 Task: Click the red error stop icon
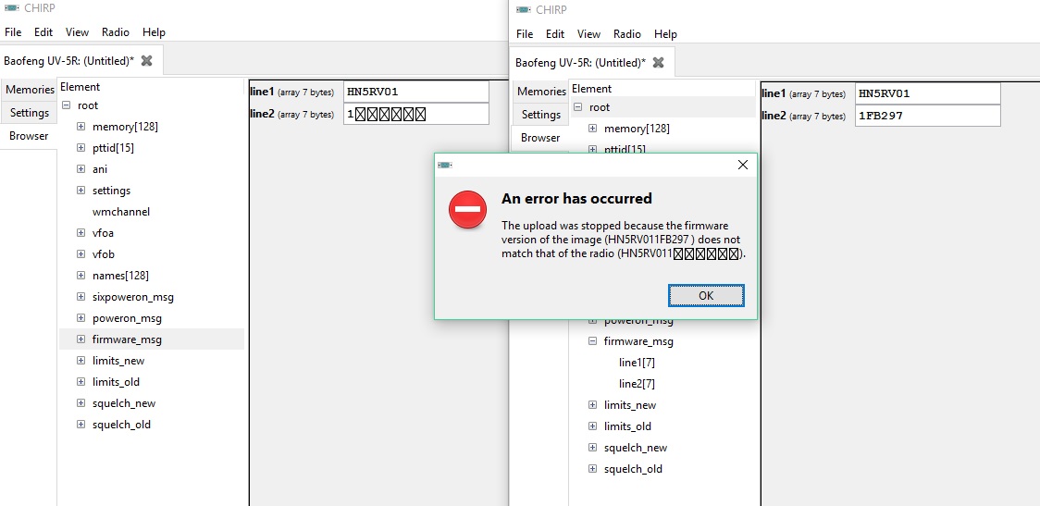pos(467,209)
